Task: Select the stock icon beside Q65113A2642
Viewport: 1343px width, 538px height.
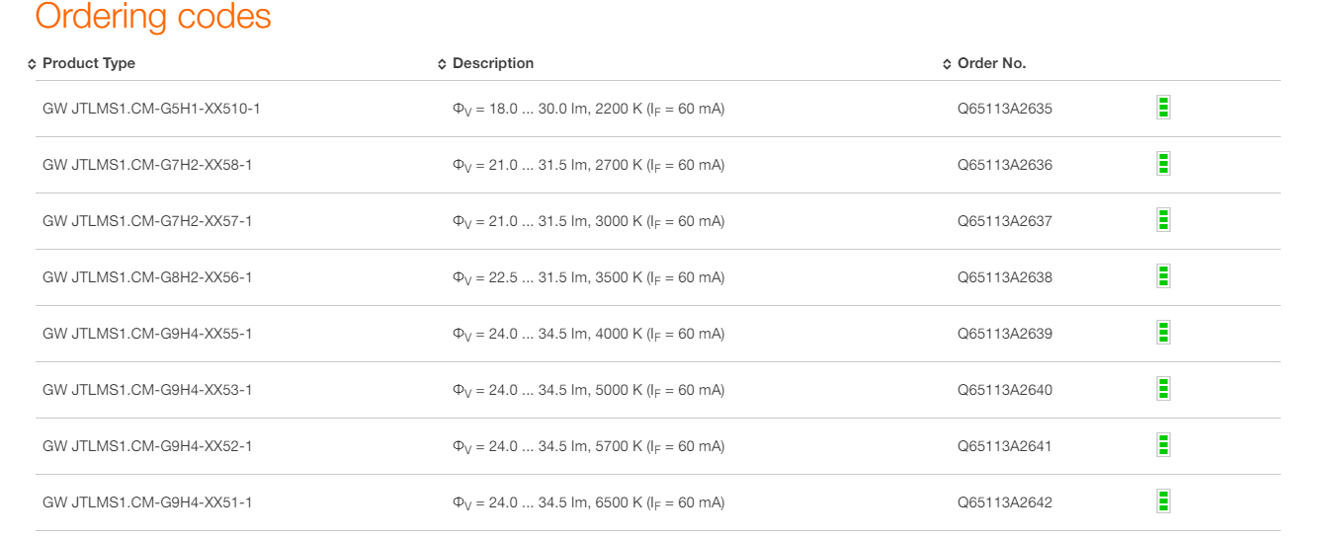Action: tap(1163, 501)
